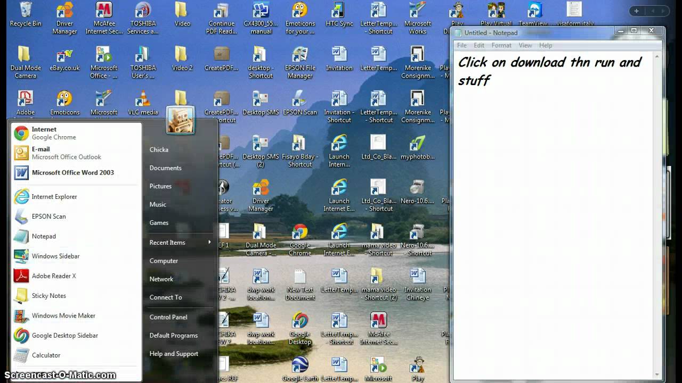Screen dimensions: 682x383
Task: Open the Video 2 folder icon
Action: (182, 59)
